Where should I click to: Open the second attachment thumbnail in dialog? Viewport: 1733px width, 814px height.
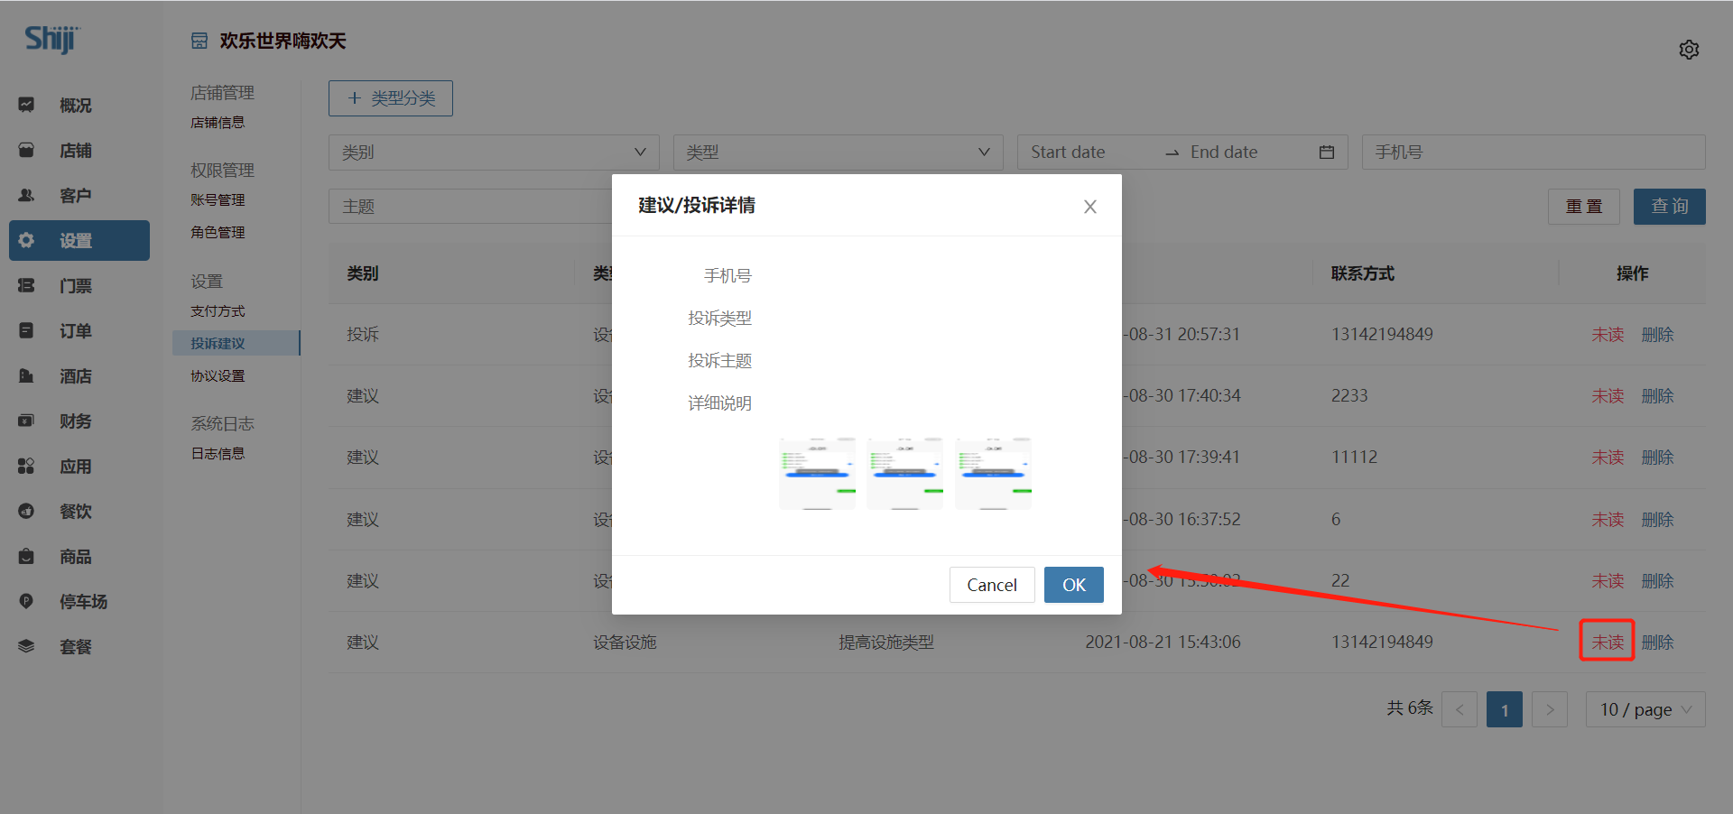(x=904, y=474)
